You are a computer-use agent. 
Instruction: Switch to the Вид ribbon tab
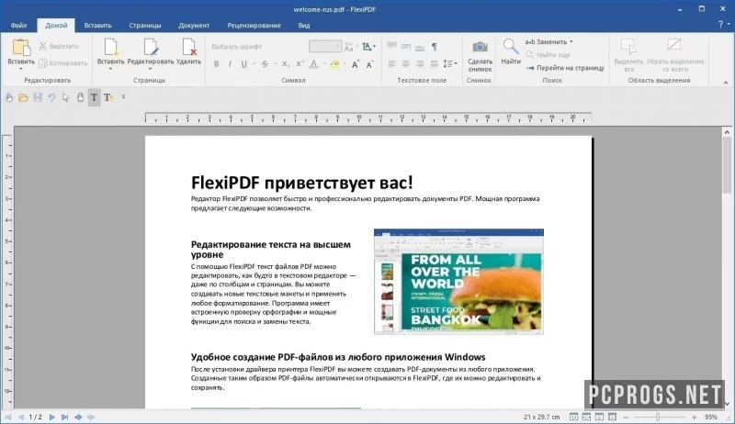coord(304,26)
